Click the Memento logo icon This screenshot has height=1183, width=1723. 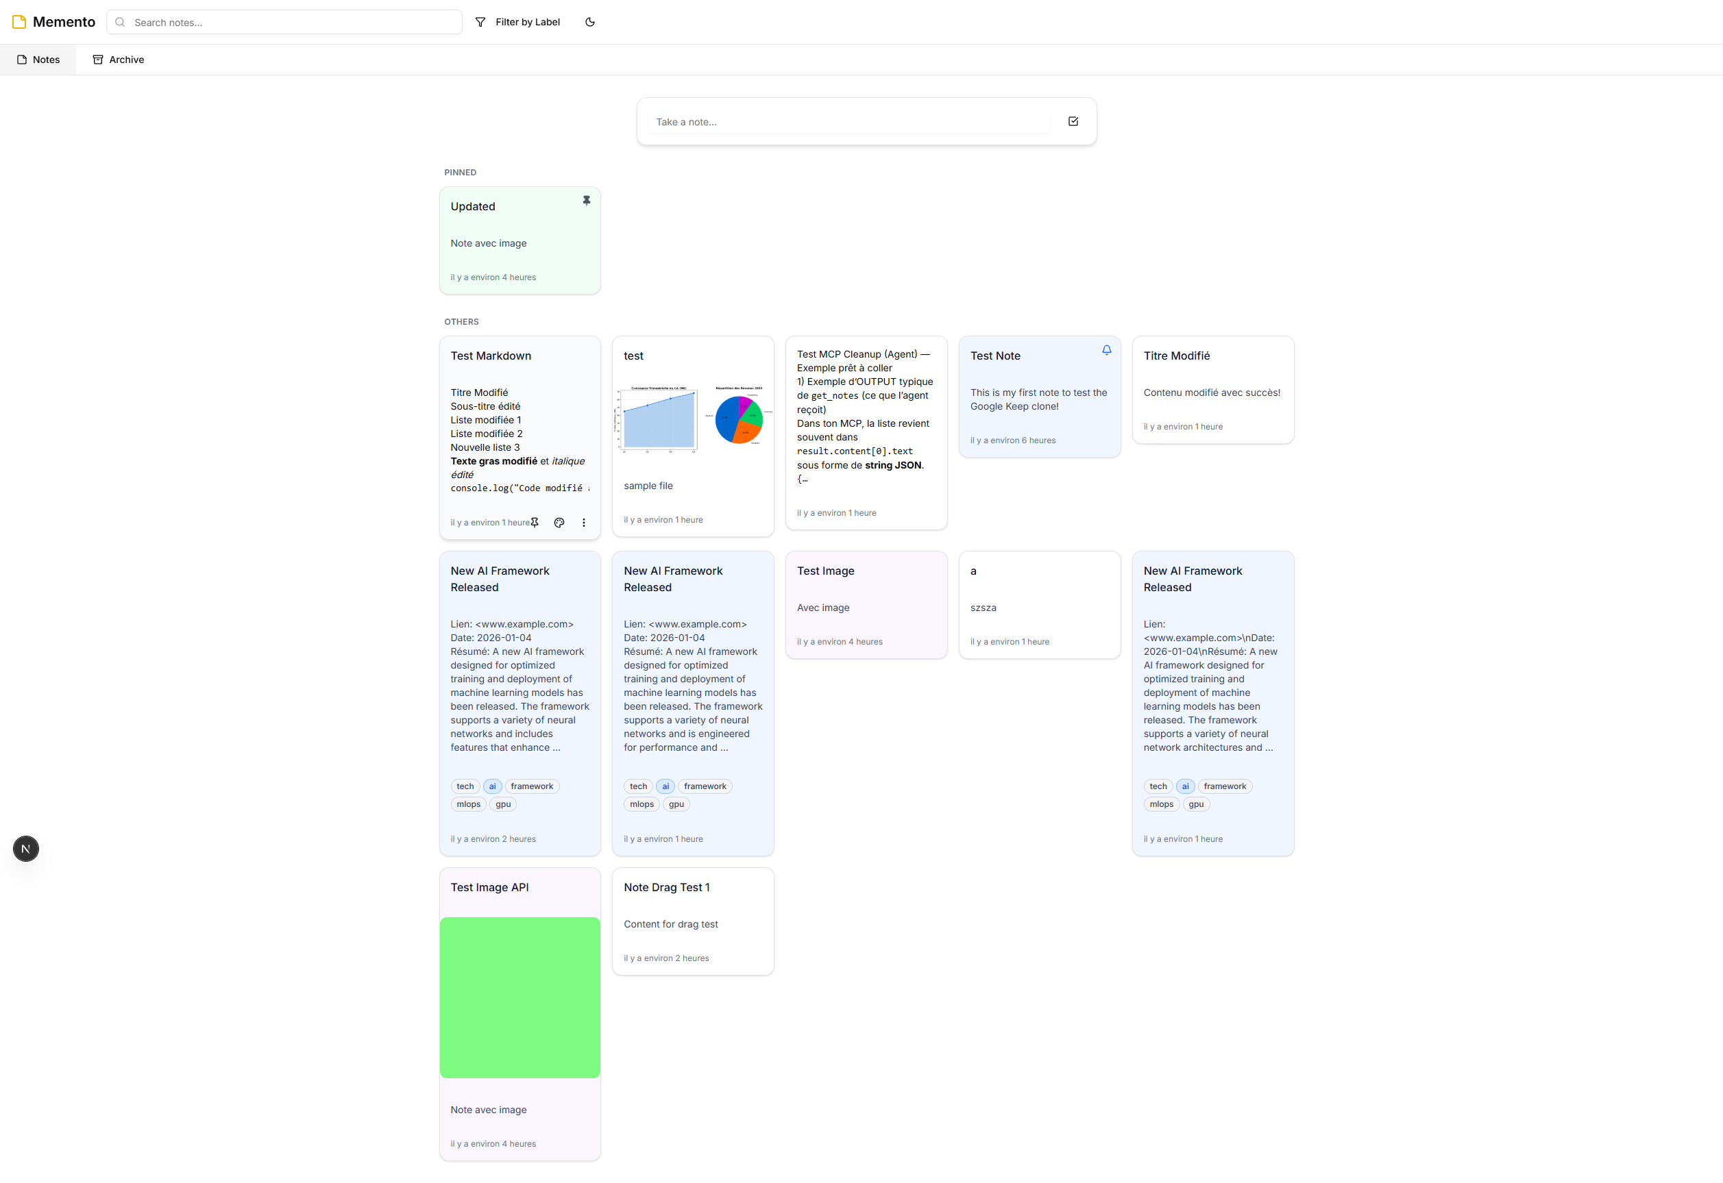(19, 22)
